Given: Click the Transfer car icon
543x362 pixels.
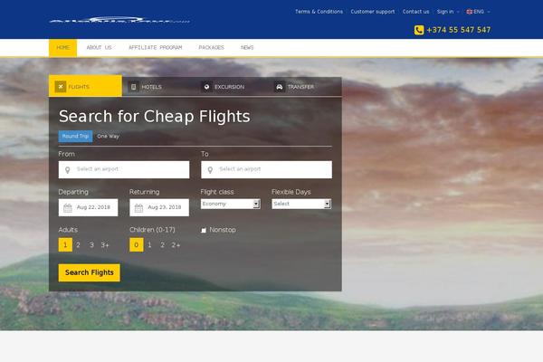Looking at the screenshot, I should tap(280, 87).
